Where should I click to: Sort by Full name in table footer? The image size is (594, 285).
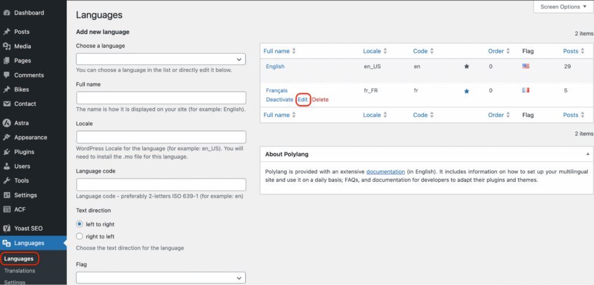coord(280,115)
